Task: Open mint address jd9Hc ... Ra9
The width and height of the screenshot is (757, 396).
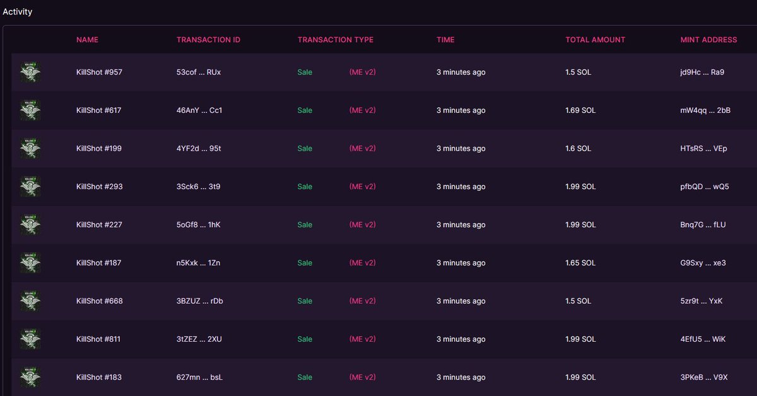Action: click(x=702, y=72)
